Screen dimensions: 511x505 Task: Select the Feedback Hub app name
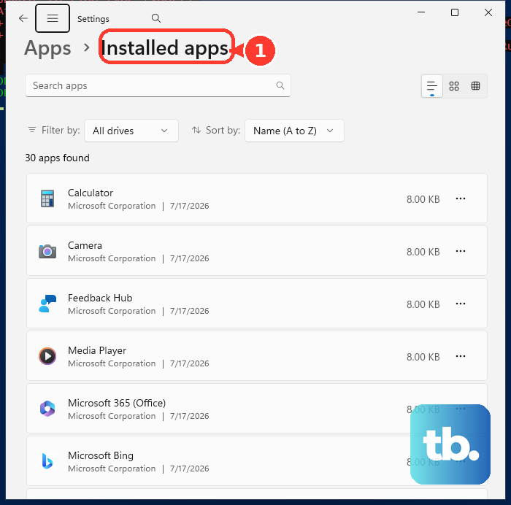[x=100, y=298]
